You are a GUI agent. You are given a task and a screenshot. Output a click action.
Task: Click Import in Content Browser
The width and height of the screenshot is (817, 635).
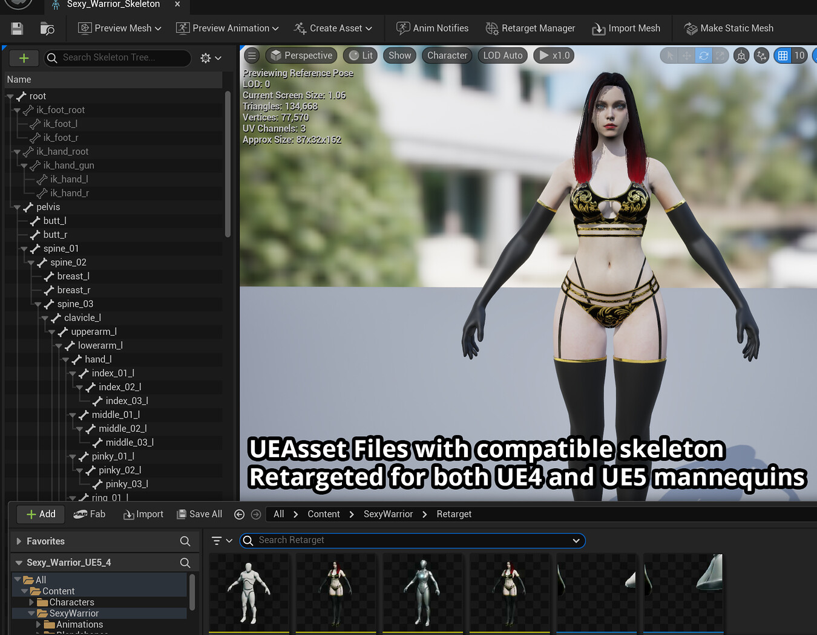click(143, 514)
